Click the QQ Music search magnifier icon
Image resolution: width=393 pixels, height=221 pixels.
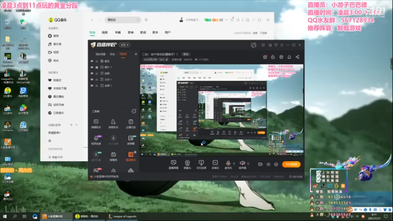point(138,20)
